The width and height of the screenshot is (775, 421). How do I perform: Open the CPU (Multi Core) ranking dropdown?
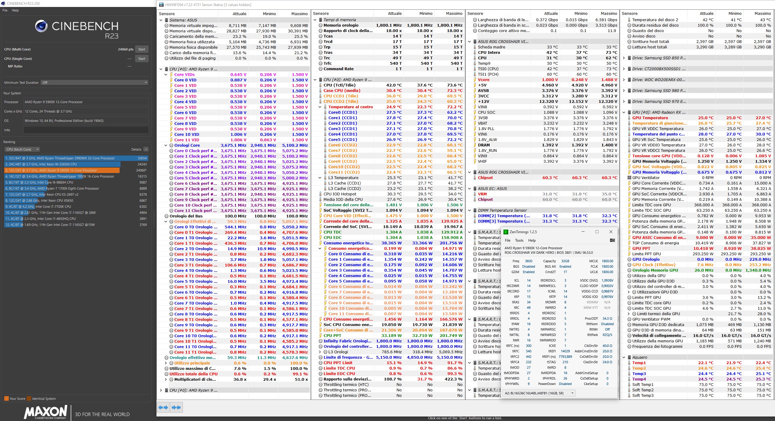click(22, 149)
